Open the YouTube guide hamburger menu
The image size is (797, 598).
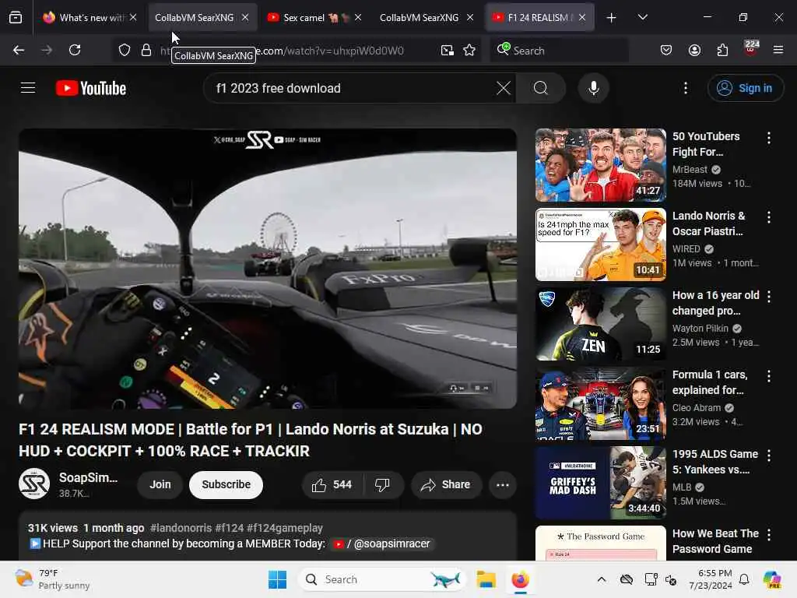28,88
